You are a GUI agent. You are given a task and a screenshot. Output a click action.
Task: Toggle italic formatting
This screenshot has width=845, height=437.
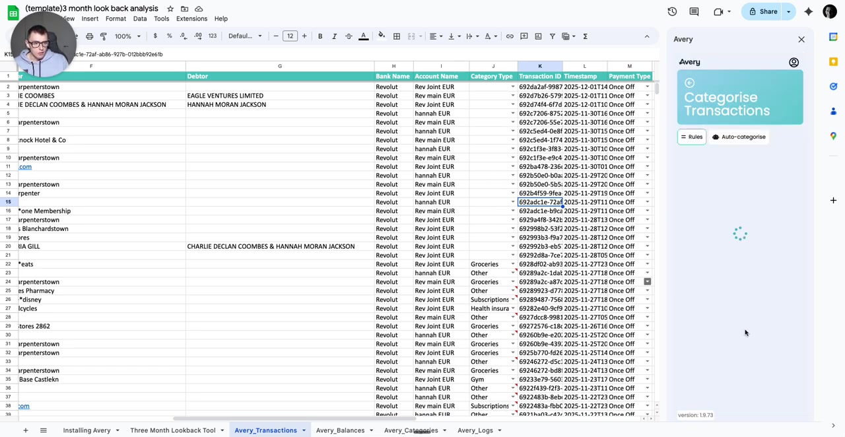334,36
